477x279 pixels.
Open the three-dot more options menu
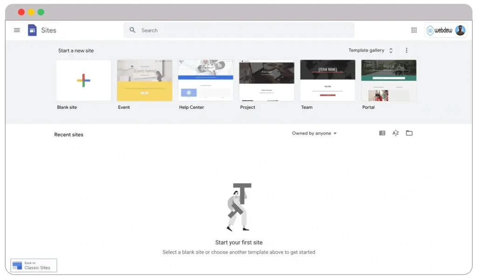[x=406, y=50]
